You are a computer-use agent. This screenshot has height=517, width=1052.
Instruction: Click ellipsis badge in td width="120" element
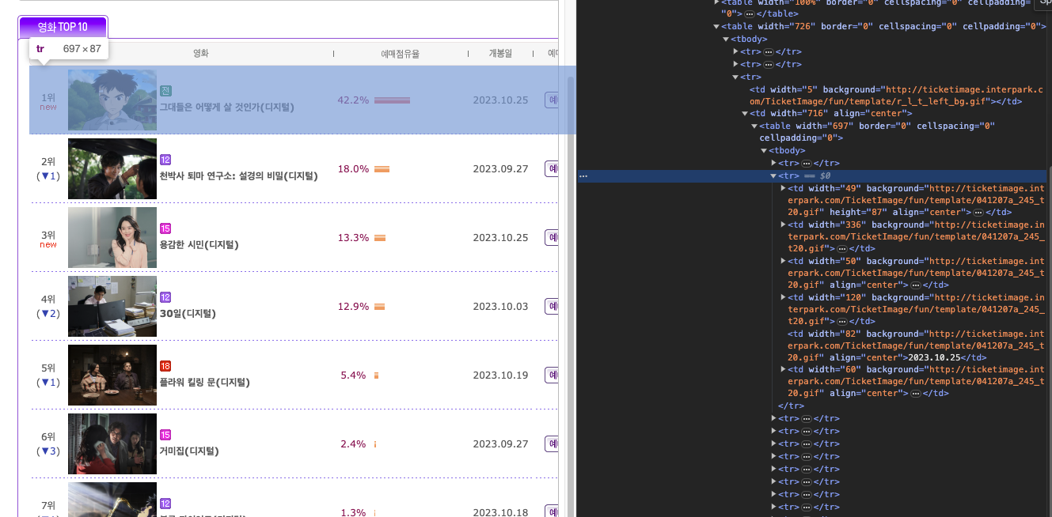[x=842, y=322]
